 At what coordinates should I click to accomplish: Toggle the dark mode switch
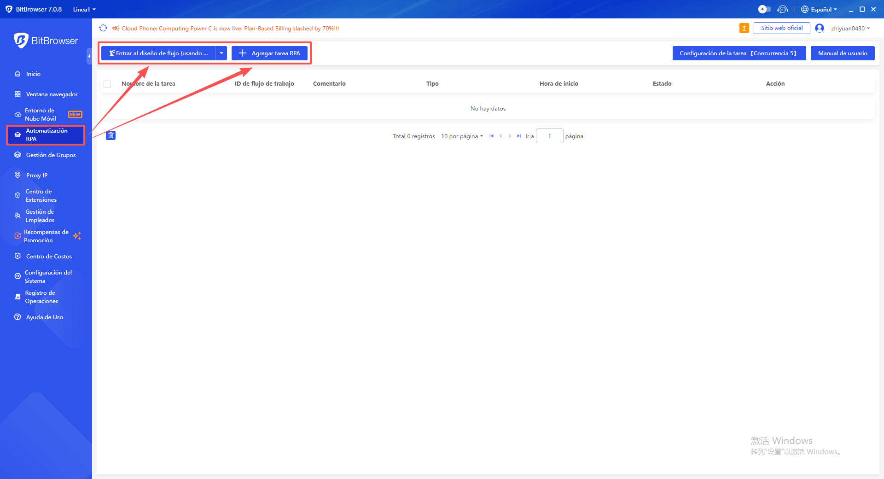tap(764, 9)
